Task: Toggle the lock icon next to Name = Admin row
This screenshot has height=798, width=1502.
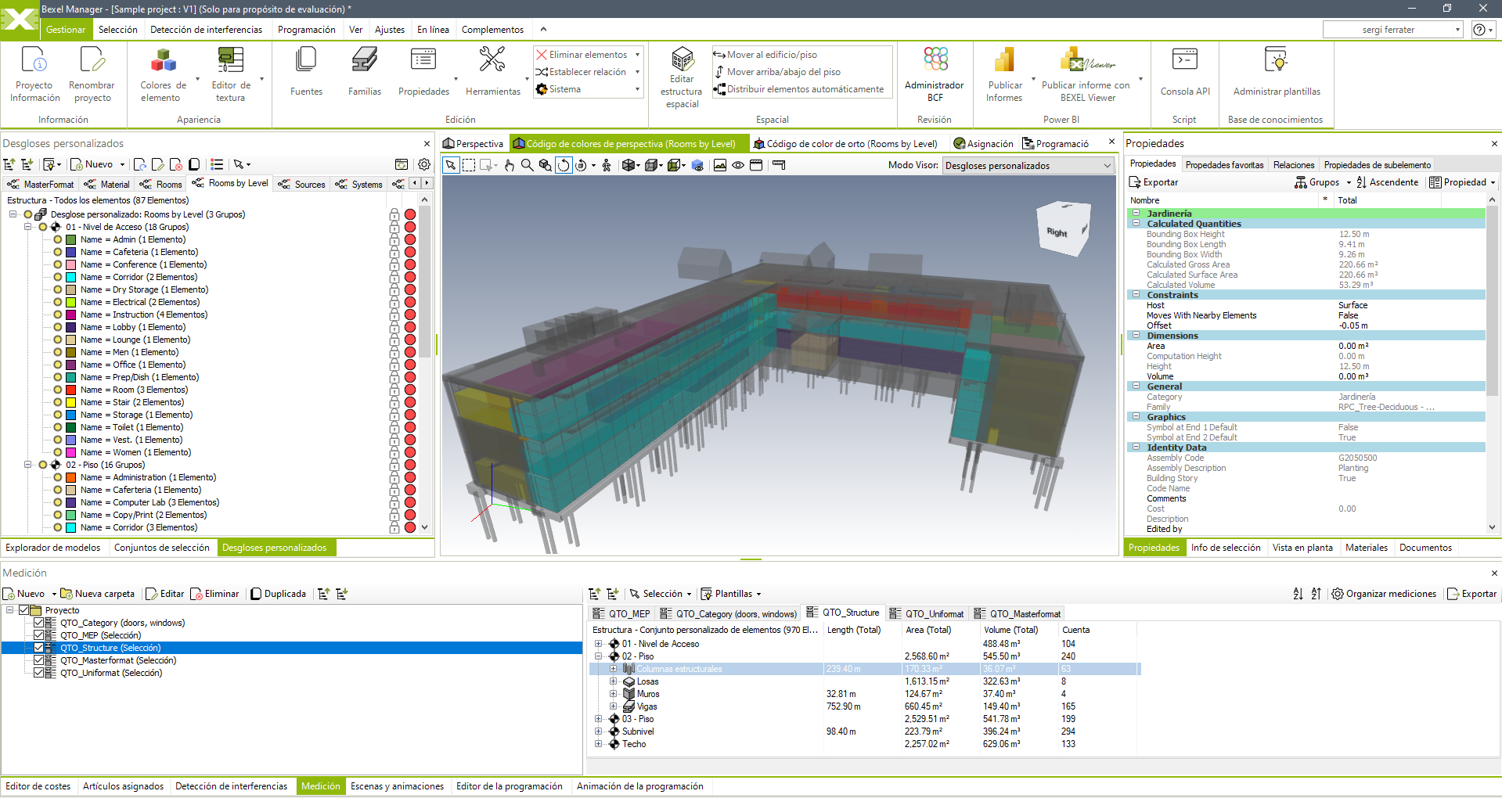Action: (x=394, y=239)
